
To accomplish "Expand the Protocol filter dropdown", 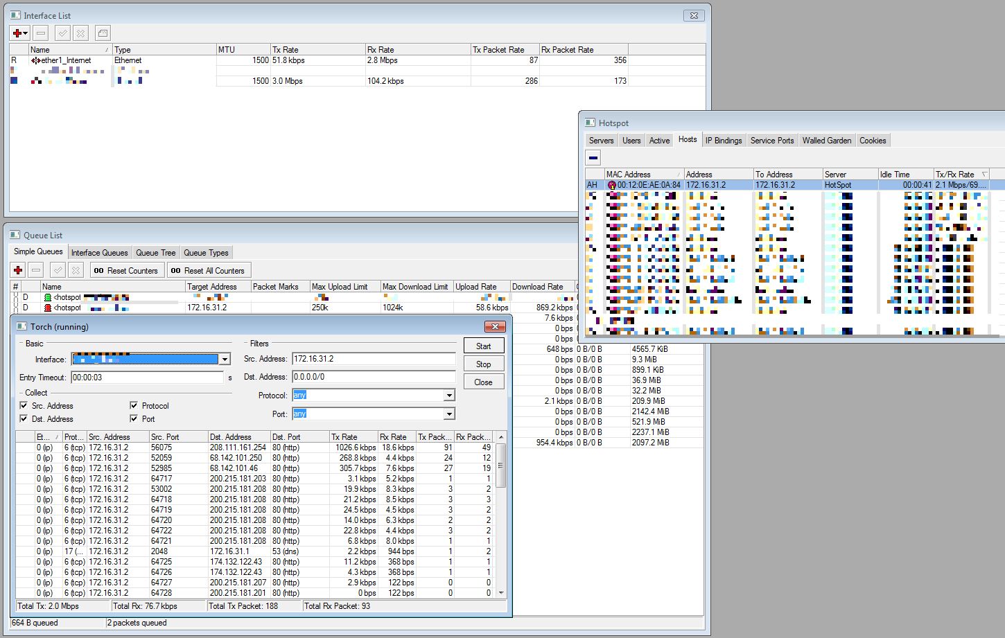I will coord(449,396).
